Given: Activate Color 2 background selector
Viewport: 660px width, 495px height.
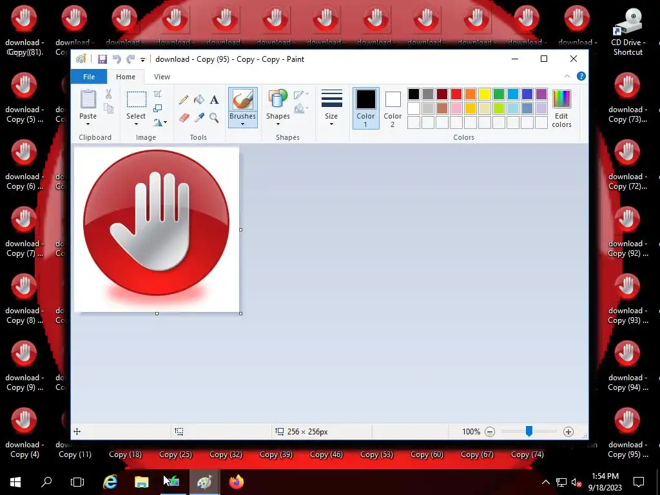Looking at the screenshot, I should (393, 108).
